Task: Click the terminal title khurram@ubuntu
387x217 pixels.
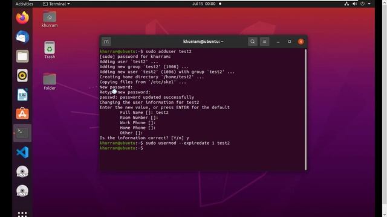Action: 203,42
